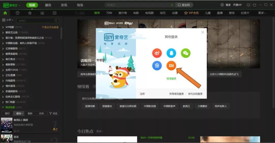Image resolution: width=275 pixels, height=143 pixels.
Task: Sort movie list by 最好
Action: (x=8, y=114)
